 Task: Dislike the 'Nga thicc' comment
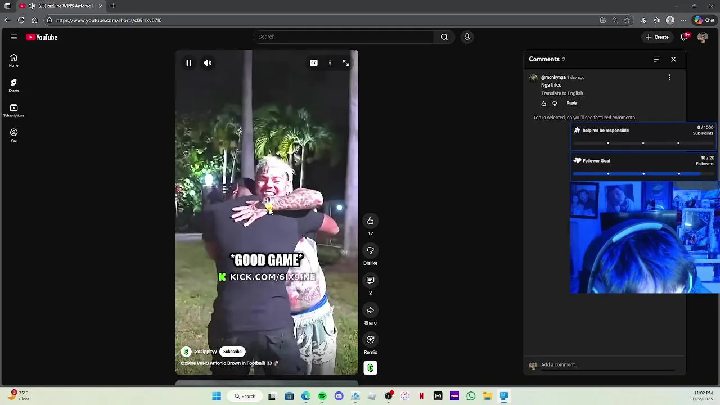click(x=555, y=103)
